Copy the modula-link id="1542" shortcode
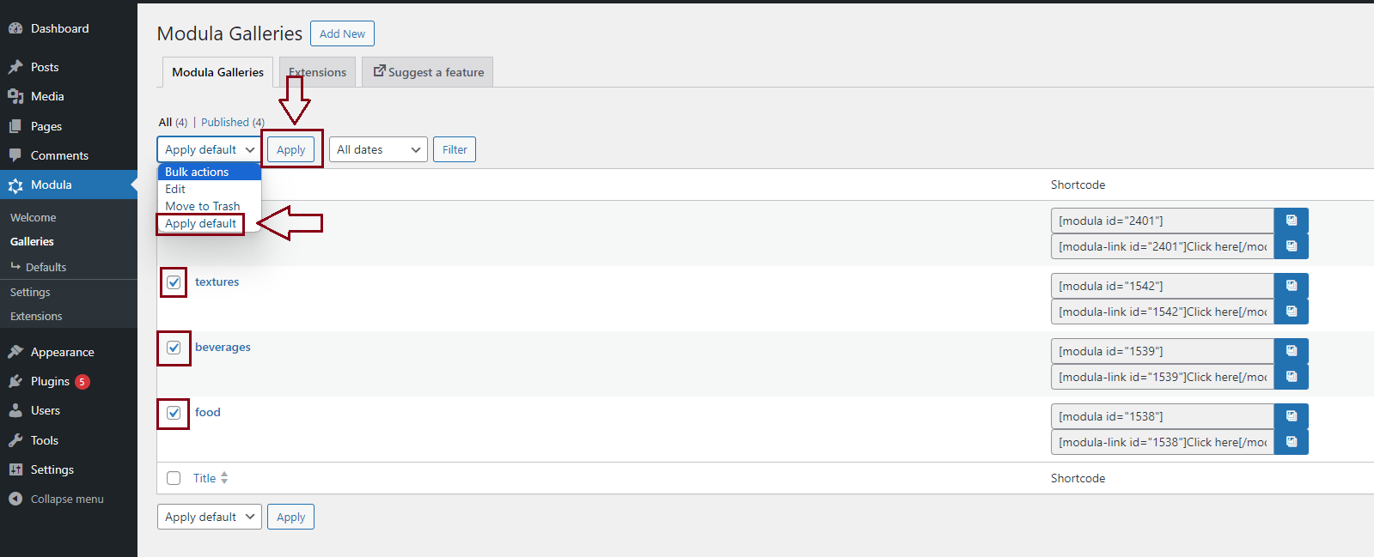The width and height of the screenshot is (1374, 557). [x=1291, y=312]
